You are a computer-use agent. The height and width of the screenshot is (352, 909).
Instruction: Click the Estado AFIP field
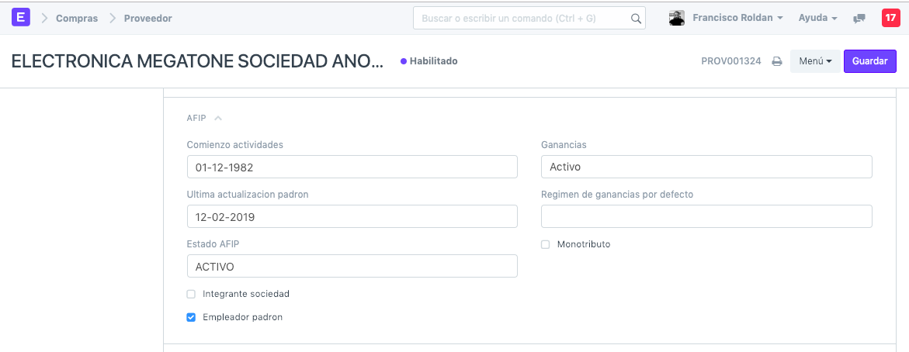pyautogui.click(x=352, y=266)
